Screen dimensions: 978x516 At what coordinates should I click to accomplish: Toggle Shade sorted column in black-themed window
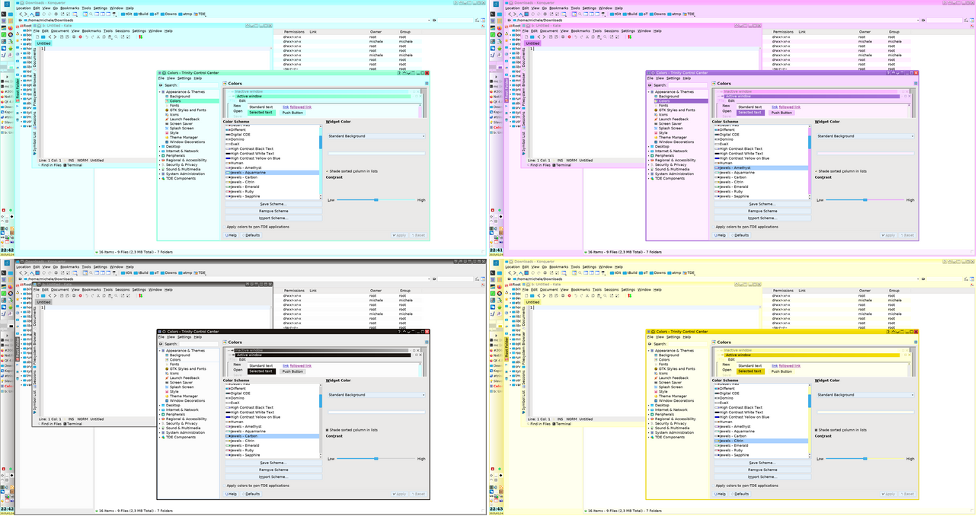pos(328,430)
